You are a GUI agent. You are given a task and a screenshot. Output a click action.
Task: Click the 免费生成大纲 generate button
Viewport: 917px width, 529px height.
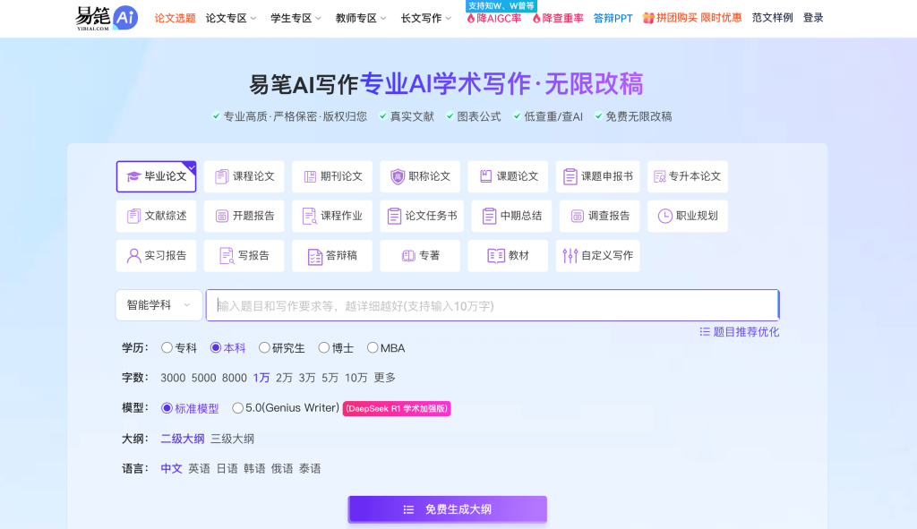447,509
